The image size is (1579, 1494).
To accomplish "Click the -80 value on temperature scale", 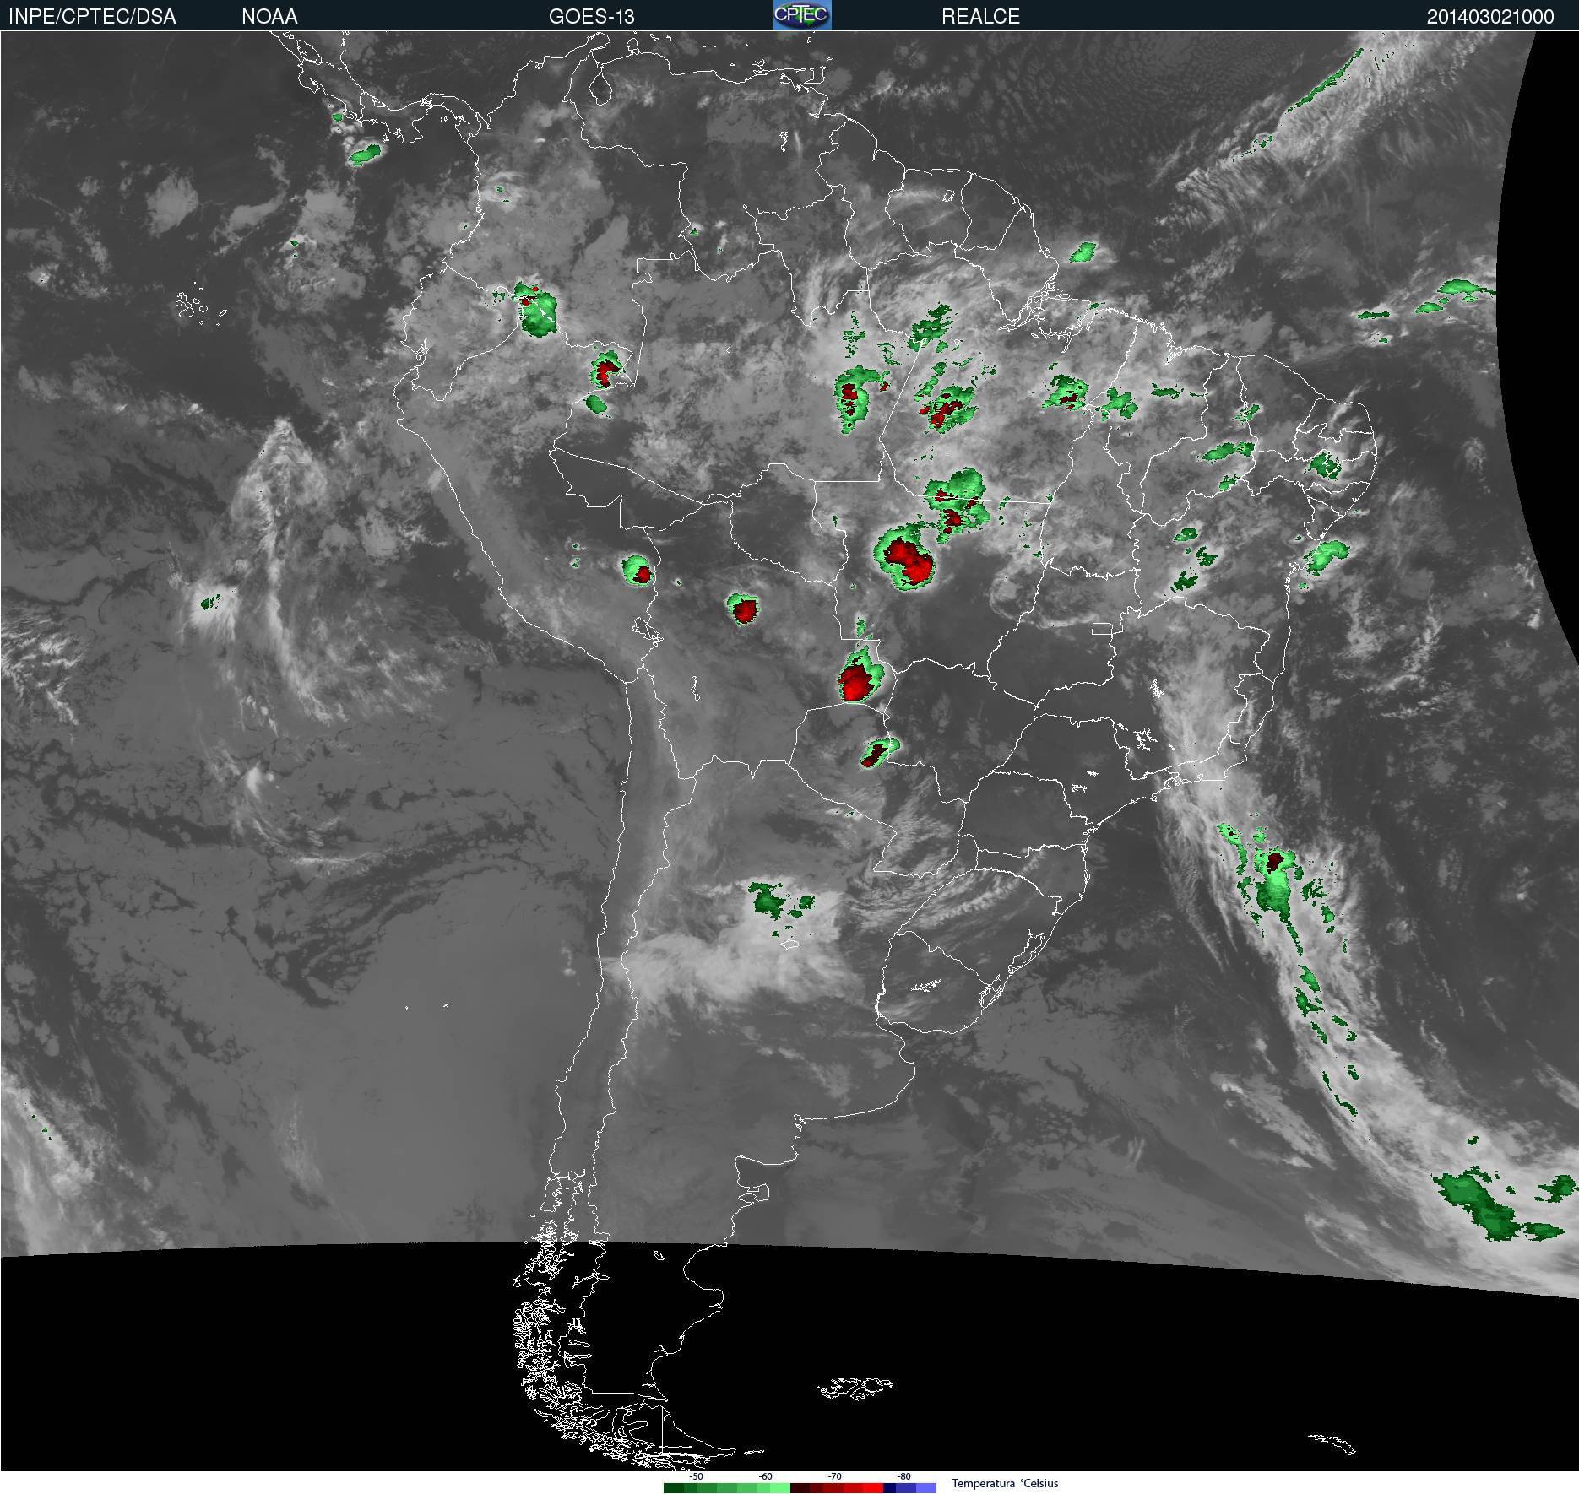I will coord(903,1476).
